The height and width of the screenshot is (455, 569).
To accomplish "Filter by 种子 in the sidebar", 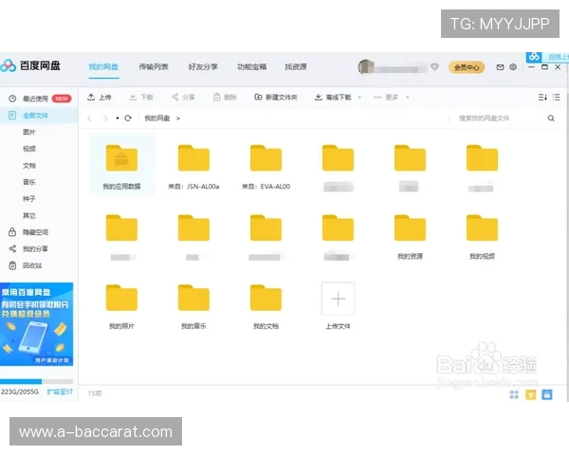I will (29, 199).
